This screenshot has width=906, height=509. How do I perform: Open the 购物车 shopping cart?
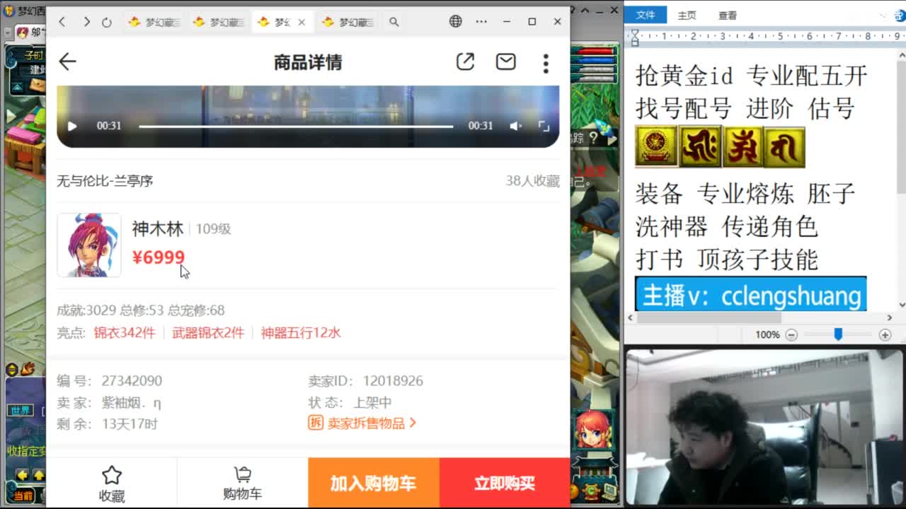[x=242, y=484]
